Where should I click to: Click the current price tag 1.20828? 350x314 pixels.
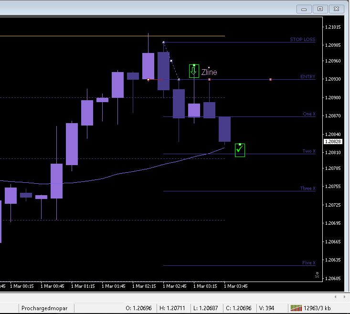click(x=333, y=142)
